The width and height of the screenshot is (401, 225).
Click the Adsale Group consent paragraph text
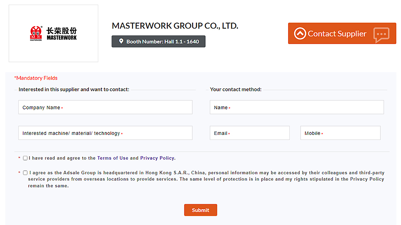click(x=206, y=179)
